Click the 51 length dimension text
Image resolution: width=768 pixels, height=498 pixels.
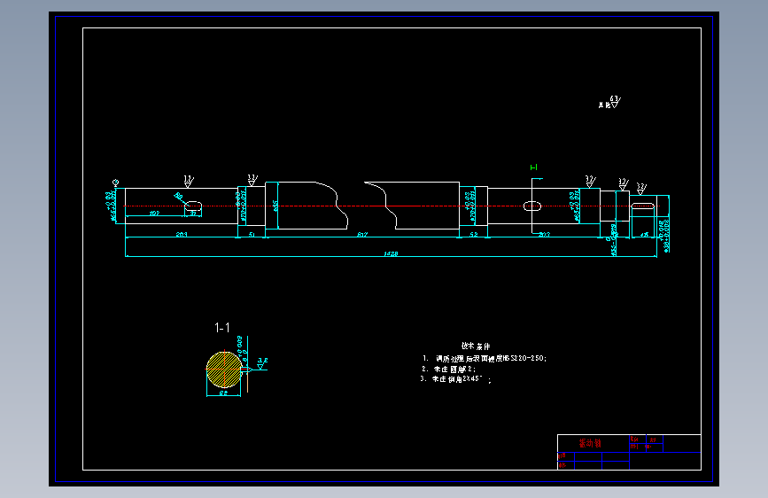tap(252, 235)
